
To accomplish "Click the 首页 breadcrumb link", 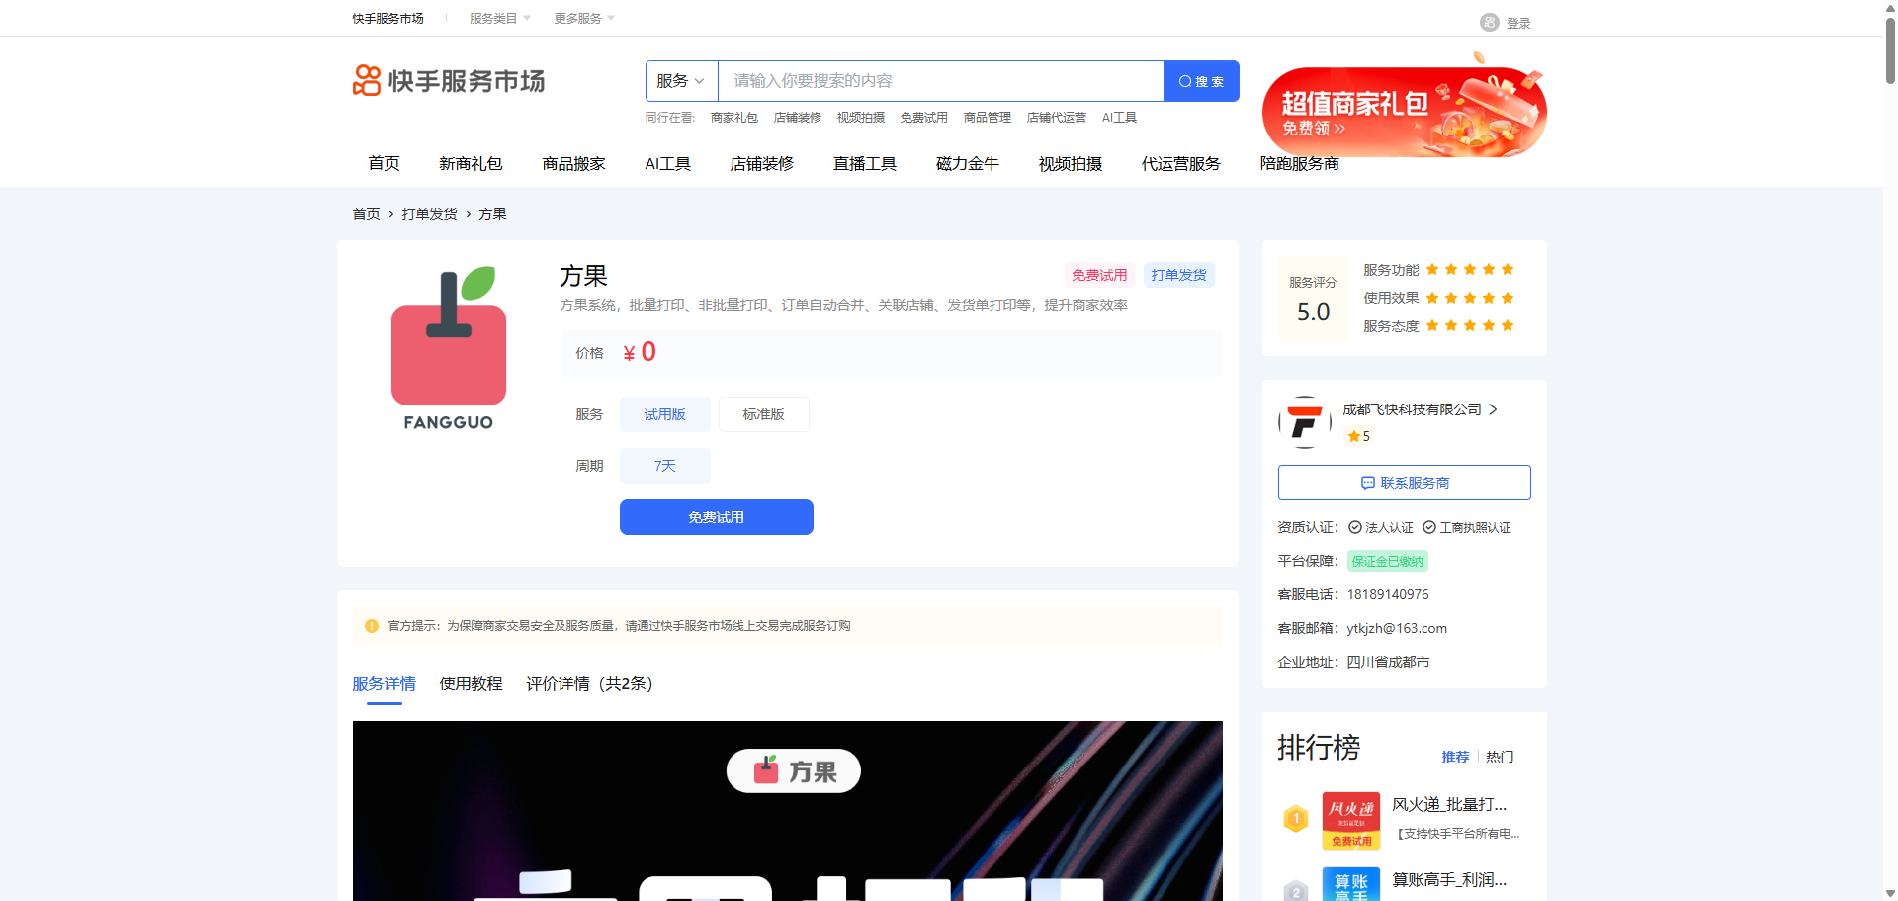I will (x=367, y=214).
